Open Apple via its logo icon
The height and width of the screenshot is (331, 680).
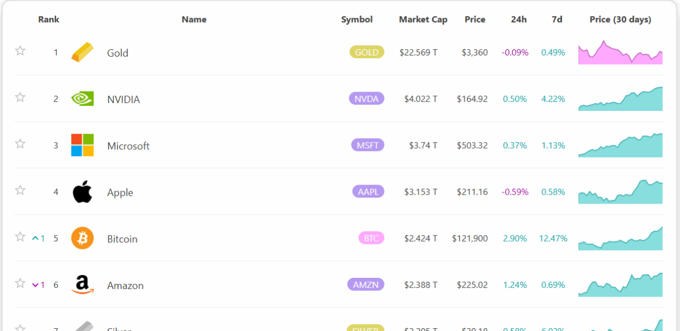pyautogui.click(x=82, y=192)
